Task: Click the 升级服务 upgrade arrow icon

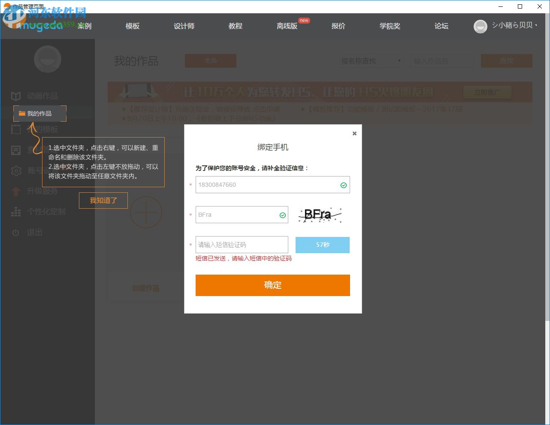Action: (x=16, y=192)
